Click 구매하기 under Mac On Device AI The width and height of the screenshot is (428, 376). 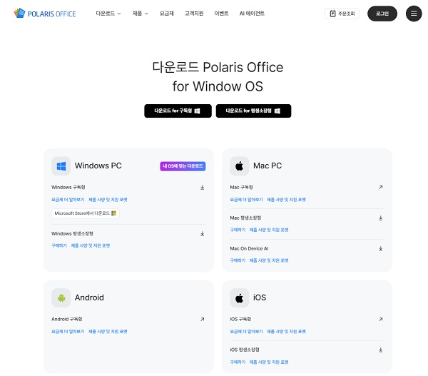pos(238,260)
